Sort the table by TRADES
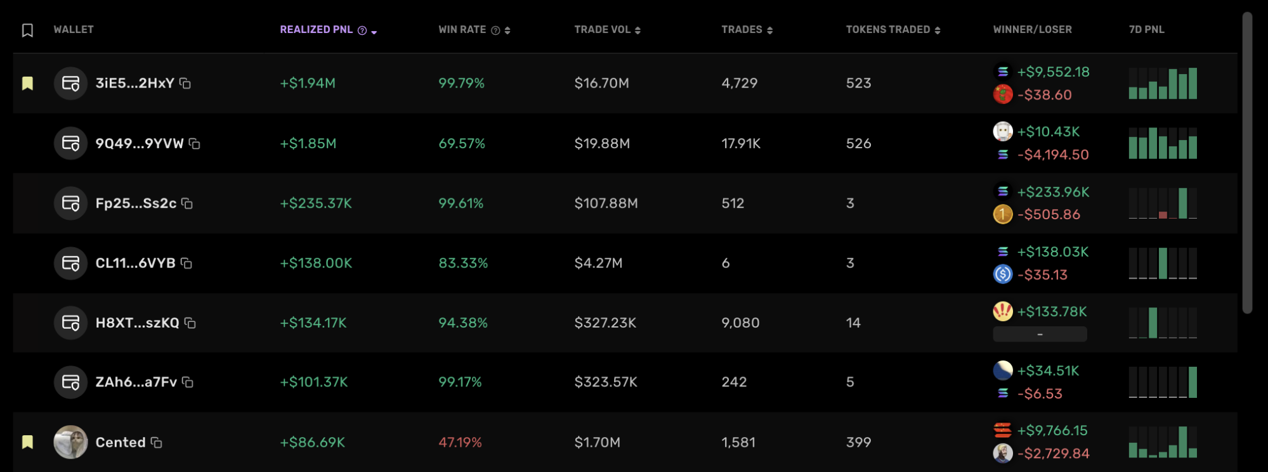 click(769, 29)
